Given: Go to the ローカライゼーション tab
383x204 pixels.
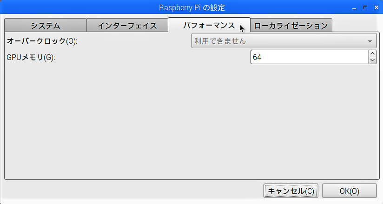Looking at the screenshot, I should [291, 25].
